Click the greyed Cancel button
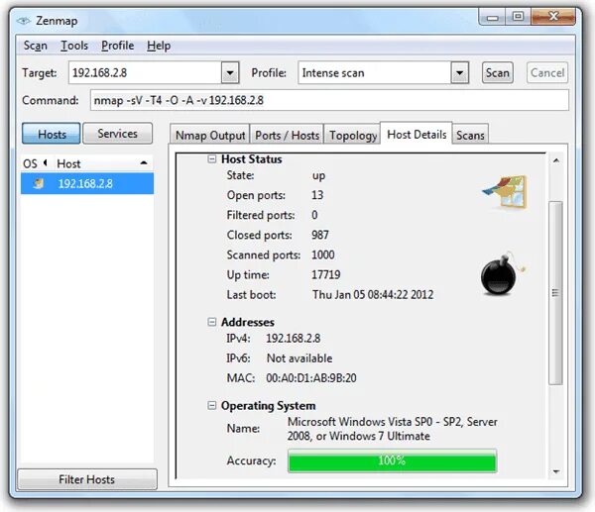595x512 pixels. click(x=547, y=72)
